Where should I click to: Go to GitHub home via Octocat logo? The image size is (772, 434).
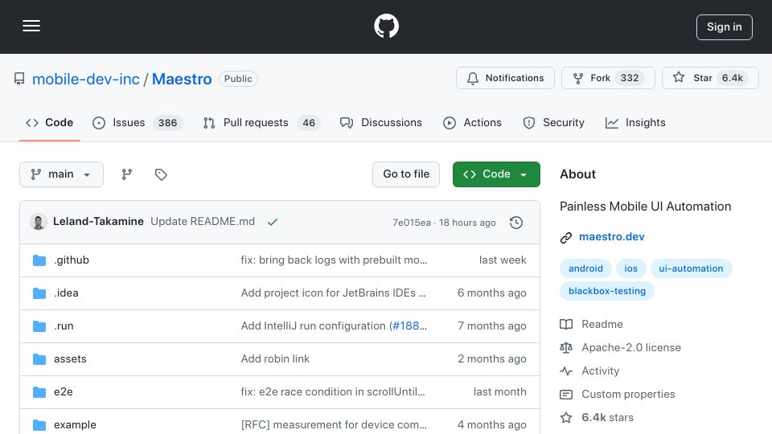[386, 26]
